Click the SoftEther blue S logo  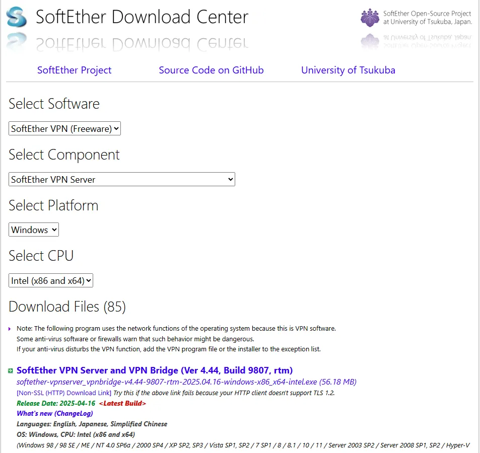click(16, 17)
